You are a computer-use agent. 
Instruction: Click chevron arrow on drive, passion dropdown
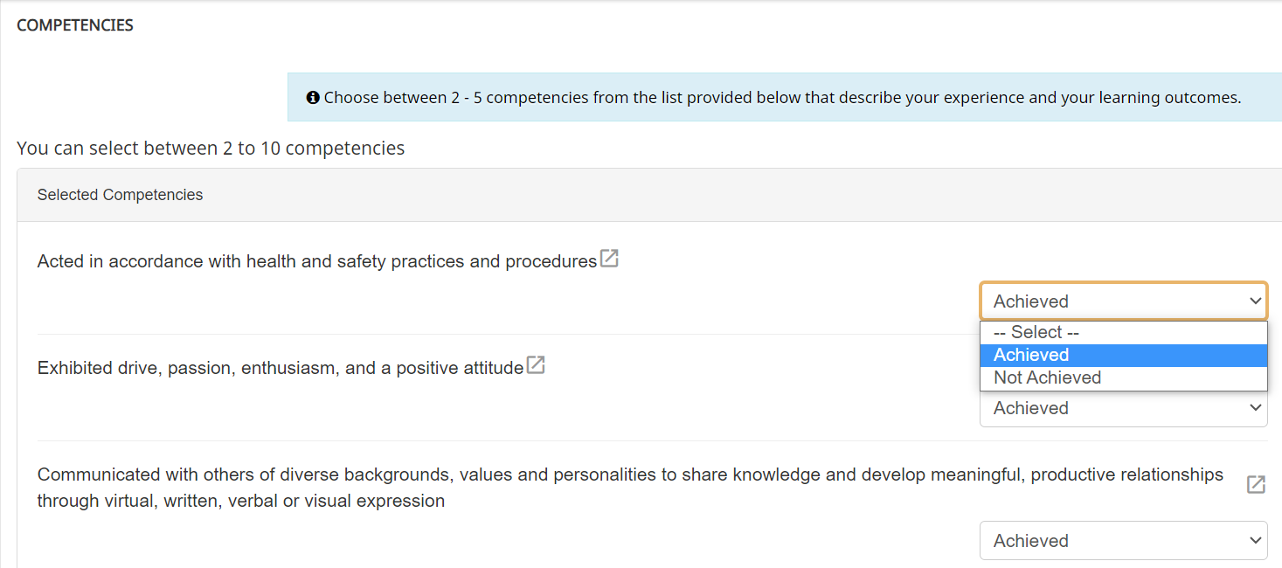[1256, 408]
